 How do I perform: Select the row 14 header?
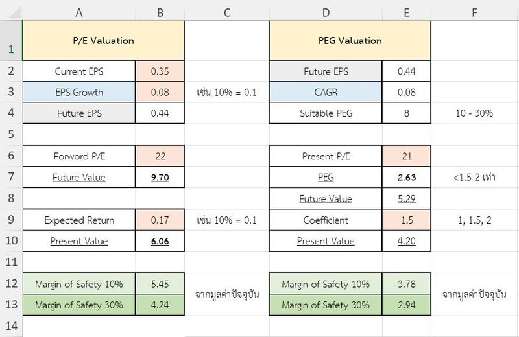coord(11,326)
